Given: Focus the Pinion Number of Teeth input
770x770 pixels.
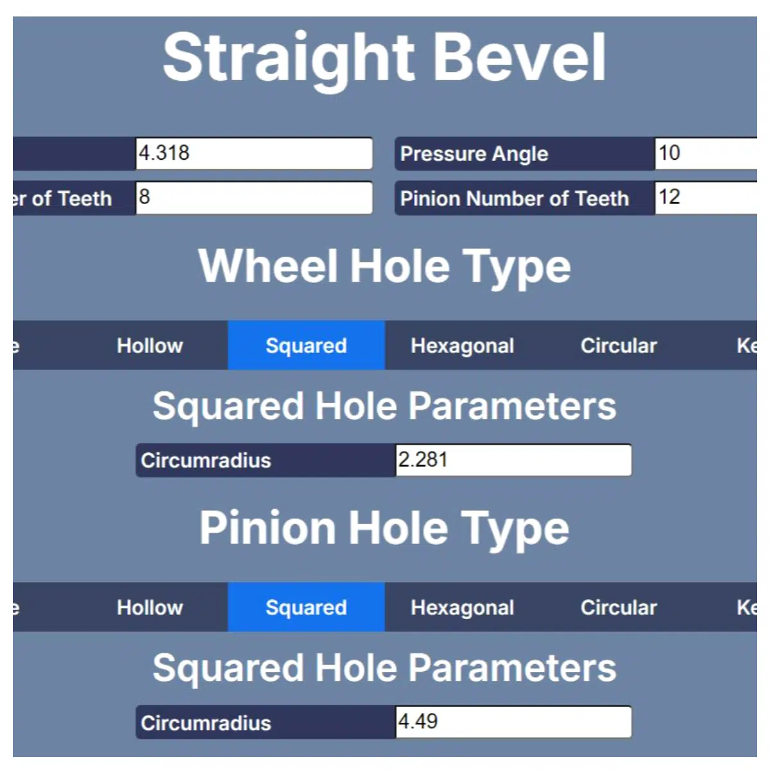Looking at the screenshot, I should 706,198.
